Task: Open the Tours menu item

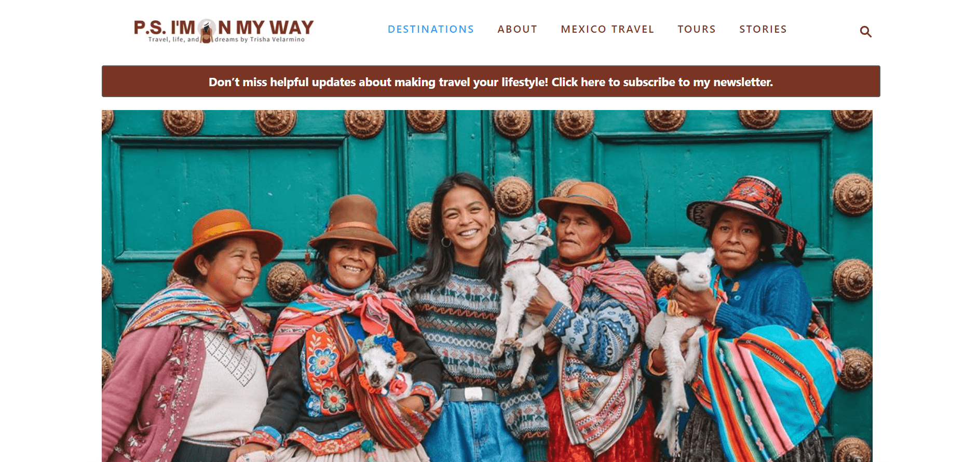Action: coord(697,29)
